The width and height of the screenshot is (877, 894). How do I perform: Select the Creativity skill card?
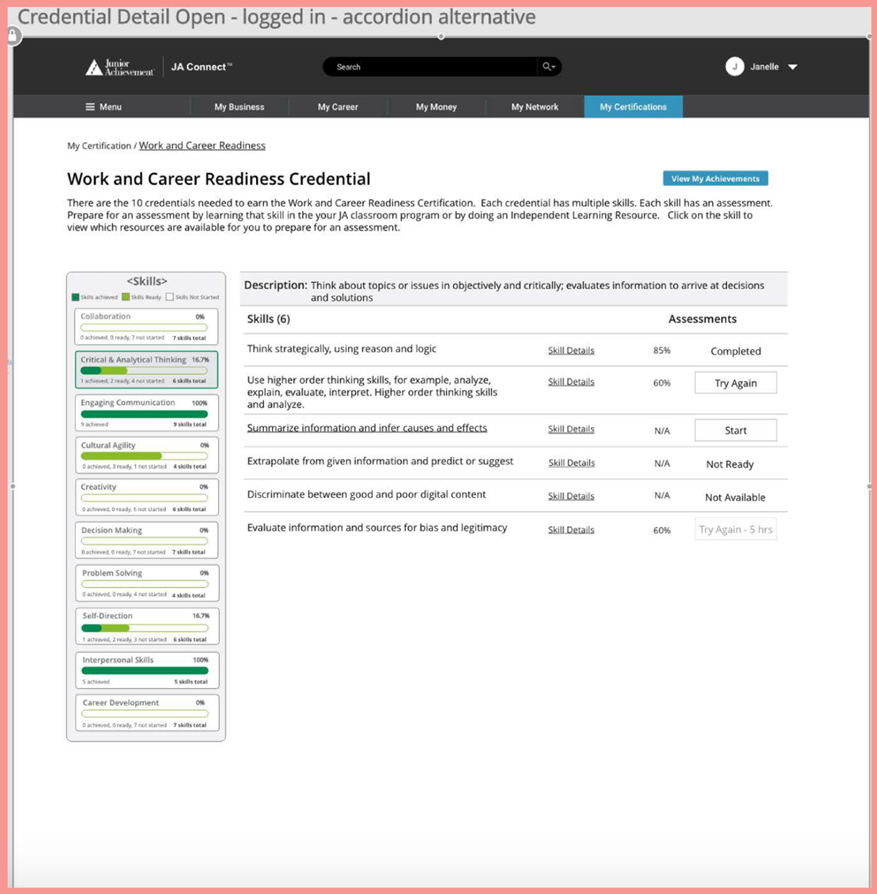coord(146,497)
